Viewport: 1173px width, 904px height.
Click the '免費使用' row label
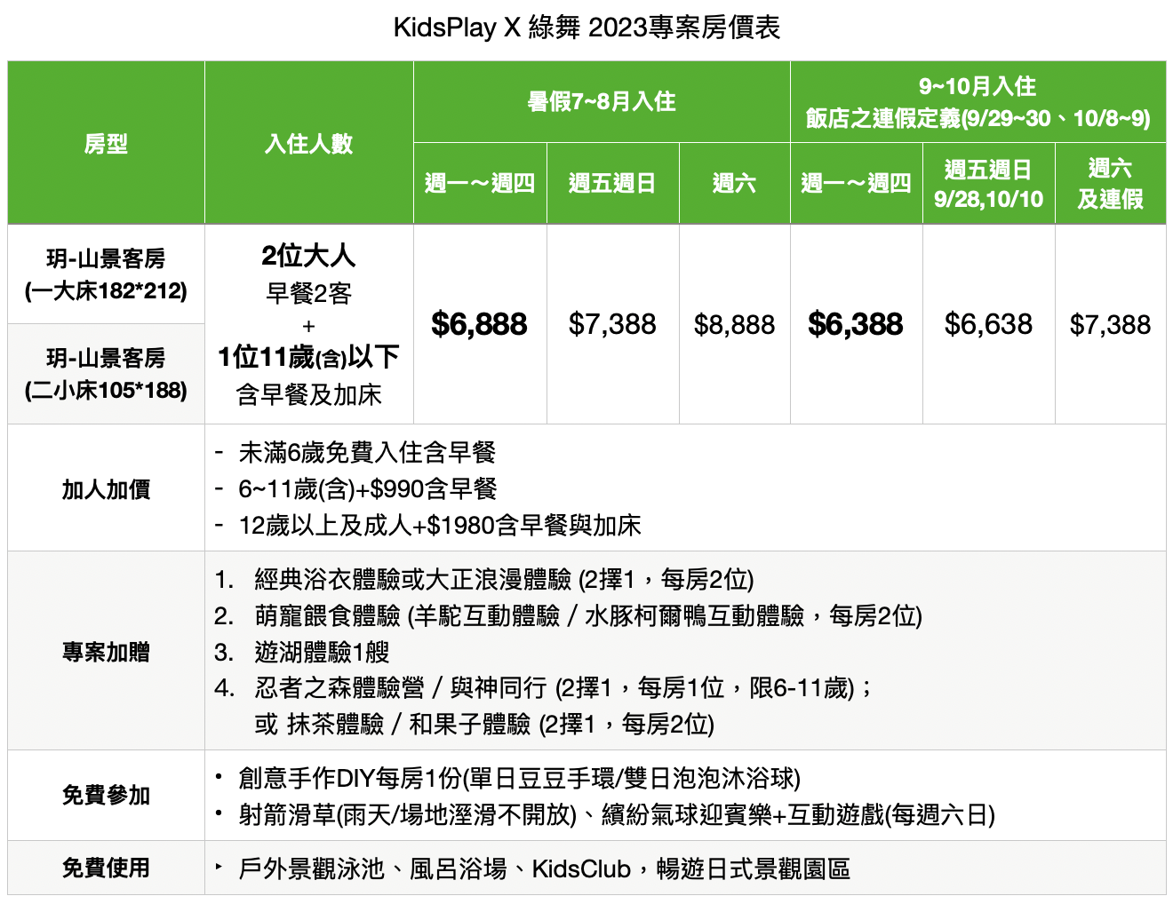106,868
